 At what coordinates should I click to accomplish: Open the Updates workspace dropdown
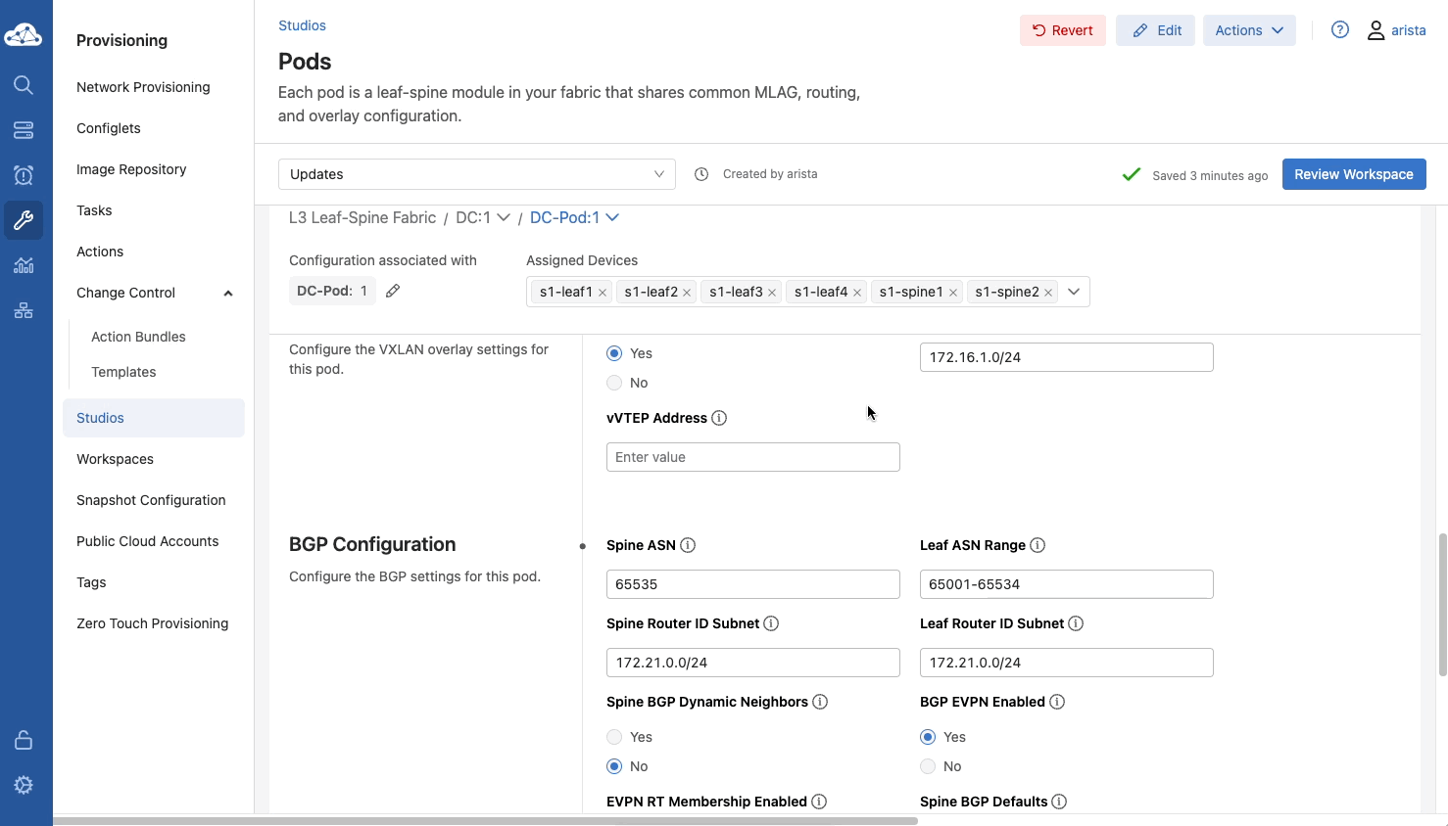tap(476, 174)
